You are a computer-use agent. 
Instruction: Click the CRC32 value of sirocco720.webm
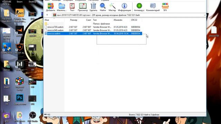click(x=135, y=27)
